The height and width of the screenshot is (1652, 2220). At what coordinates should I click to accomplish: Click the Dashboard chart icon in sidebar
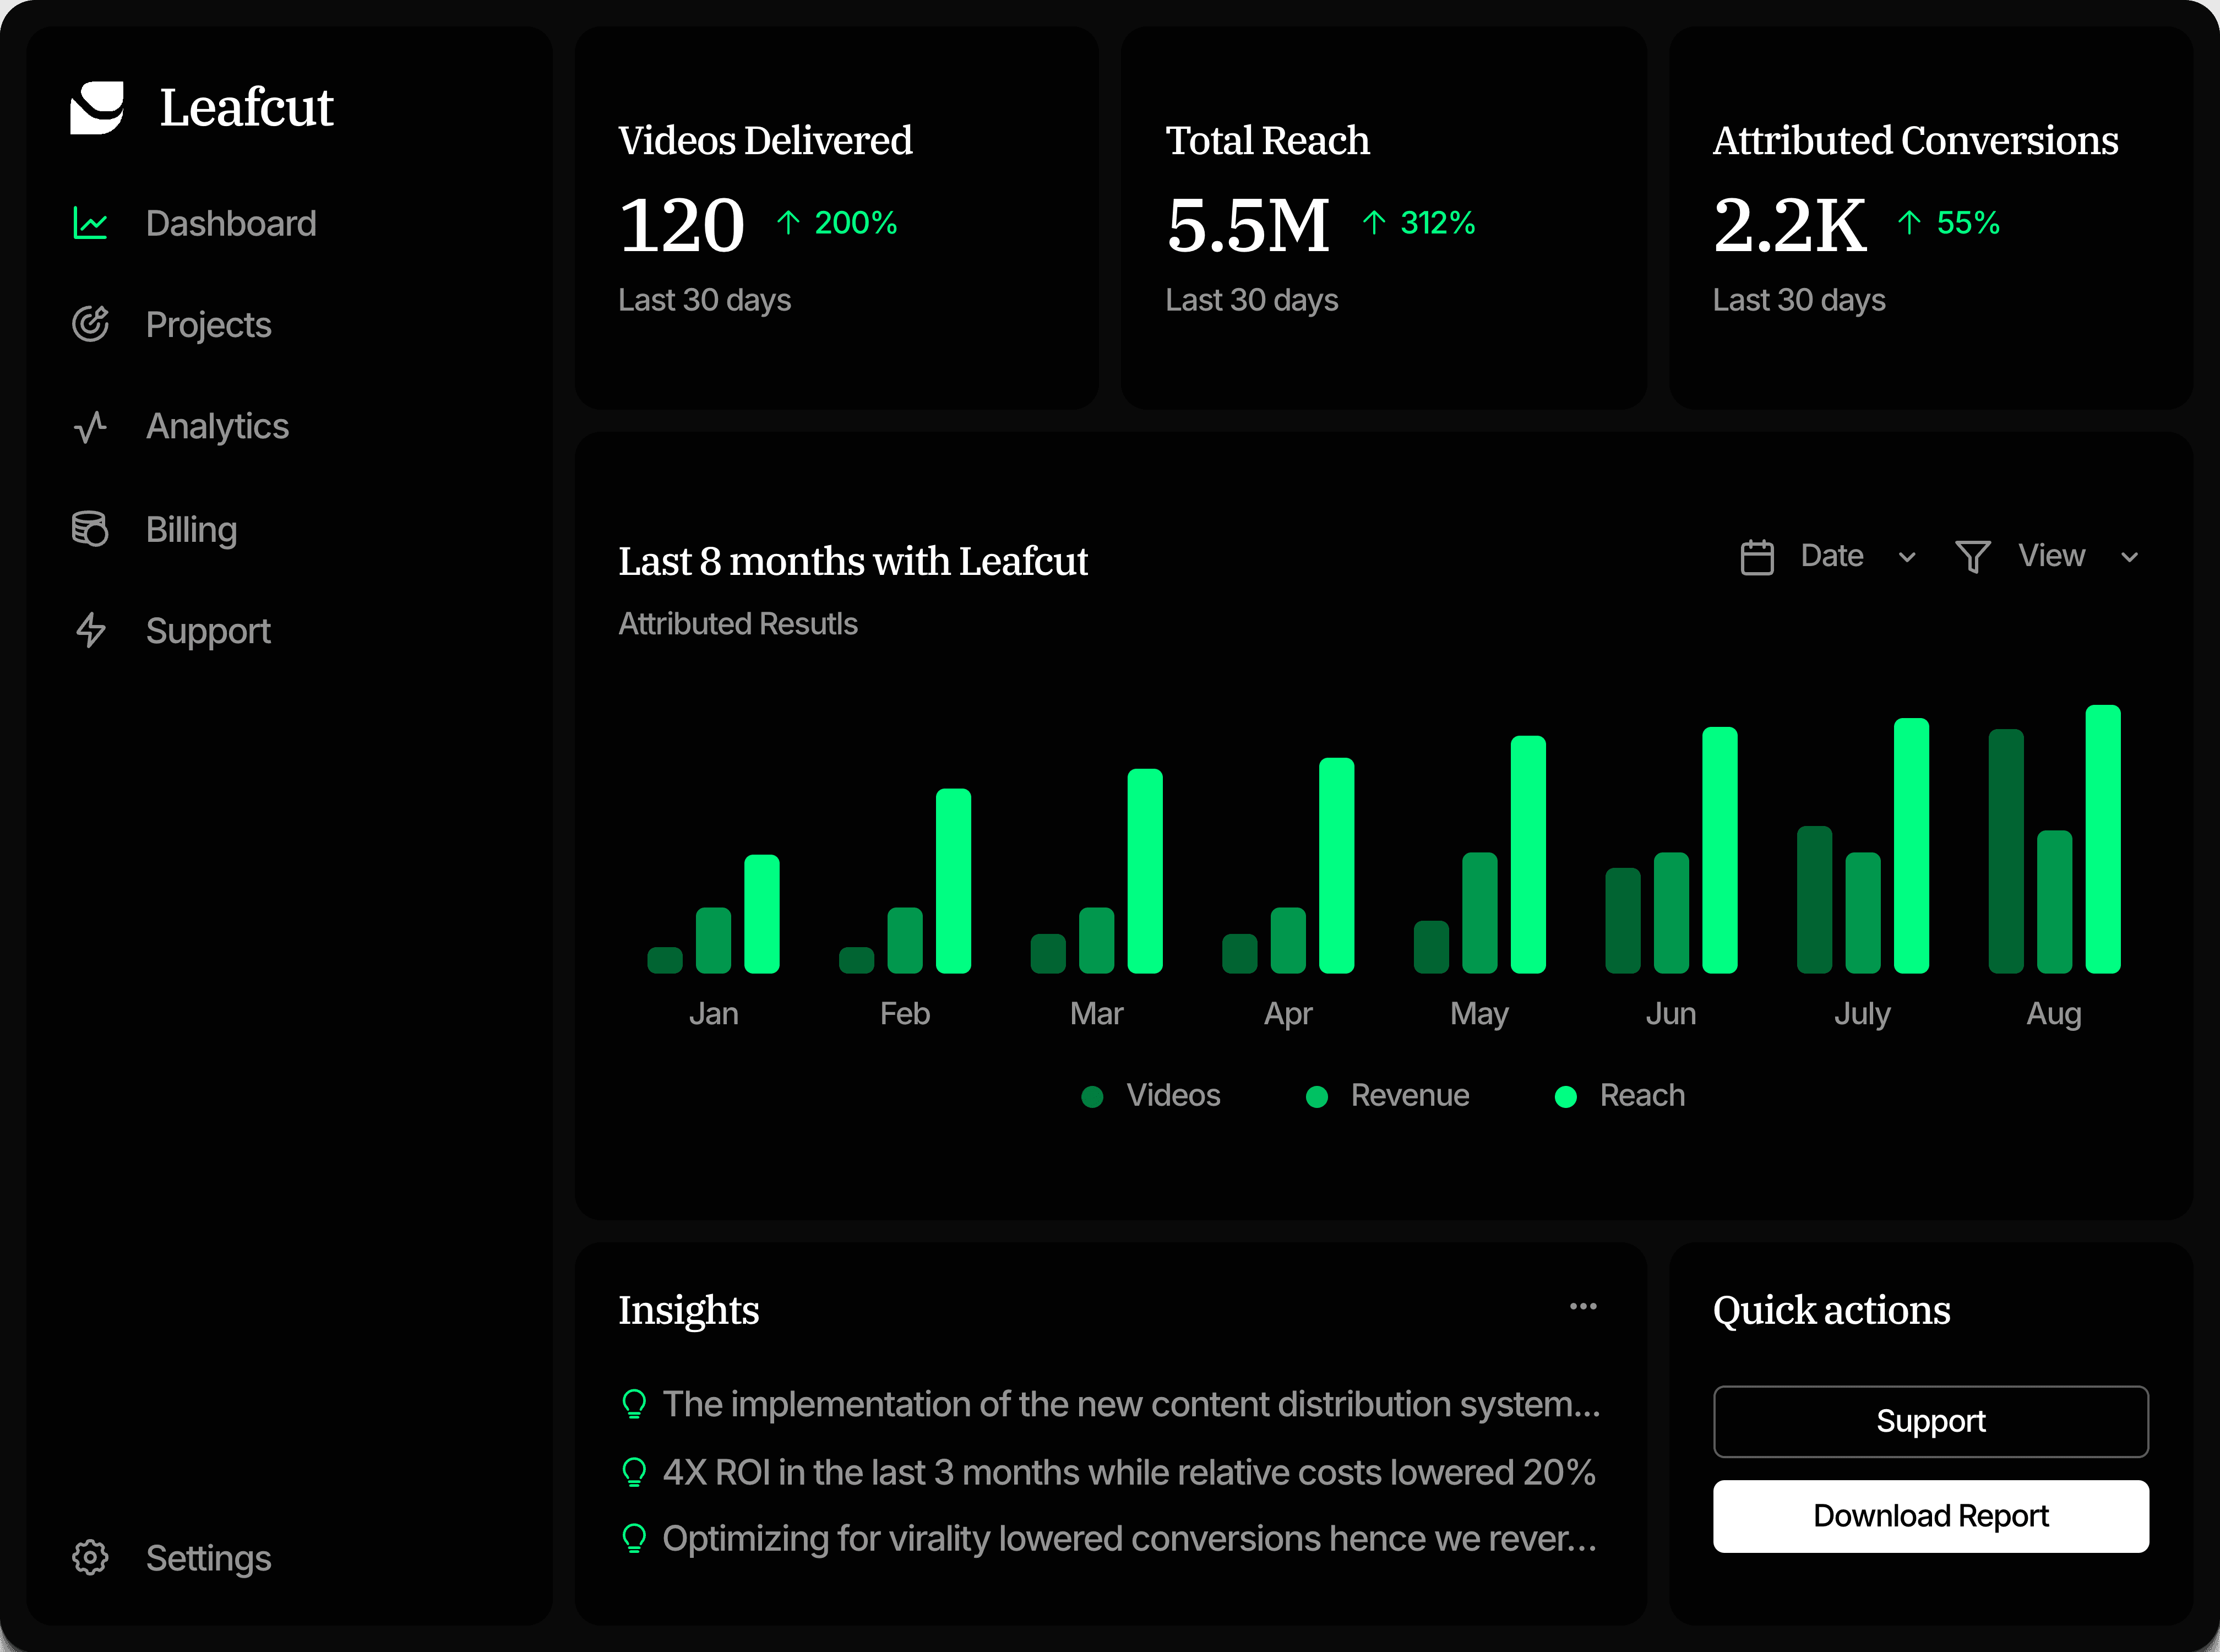point(90,223)
